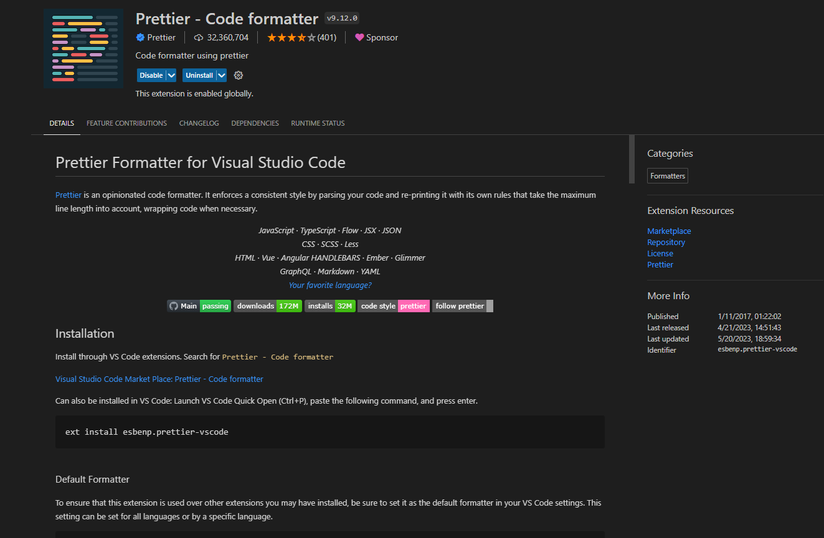
Task: Click the version label v9.12.0
Action: tap(342, 18)
